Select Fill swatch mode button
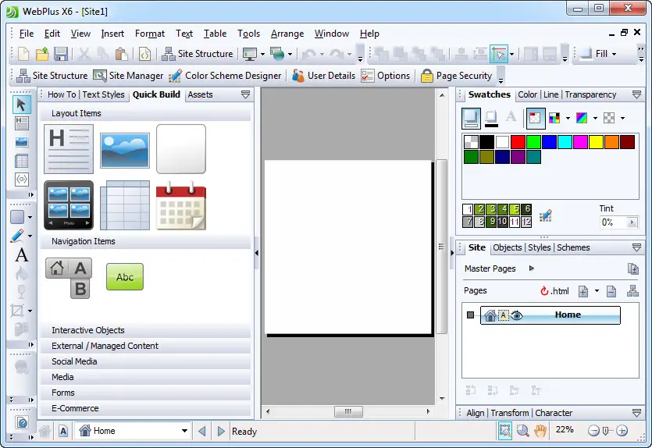 point(471,118)
